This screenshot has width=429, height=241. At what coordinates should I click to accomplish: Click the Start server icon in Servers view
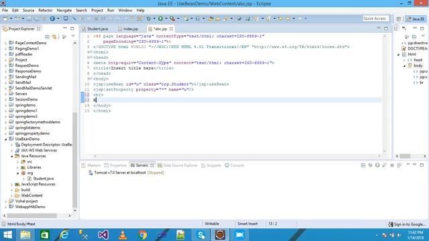pyautogui.click(x=377, y=165)
